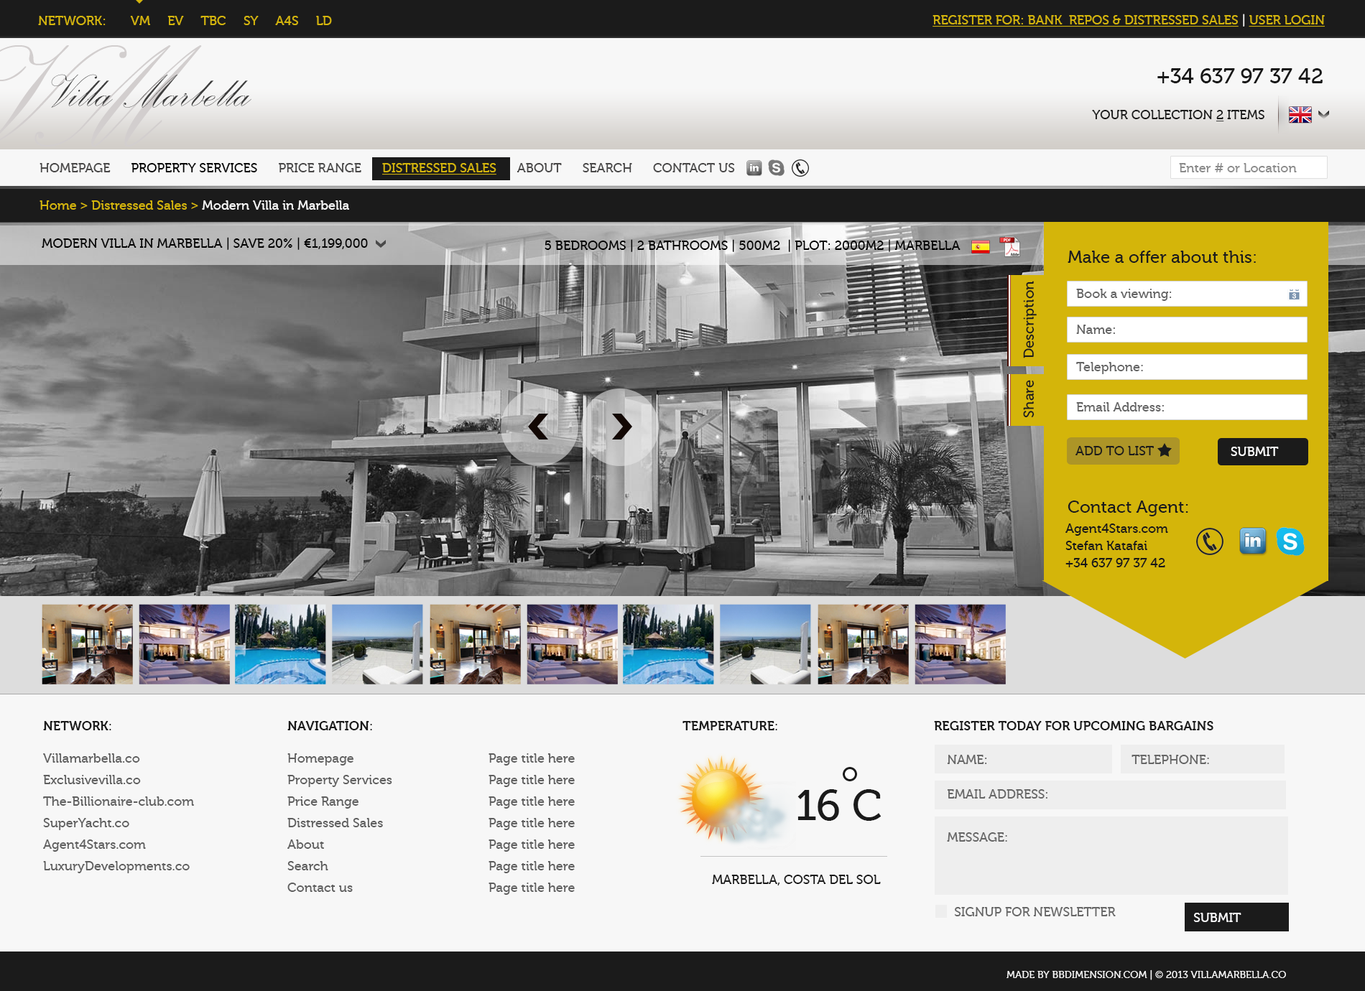This screenshot has height=991, width=1365.
Task: Open the About menu item
Action: pyautogui.click(x=539, y=168)
